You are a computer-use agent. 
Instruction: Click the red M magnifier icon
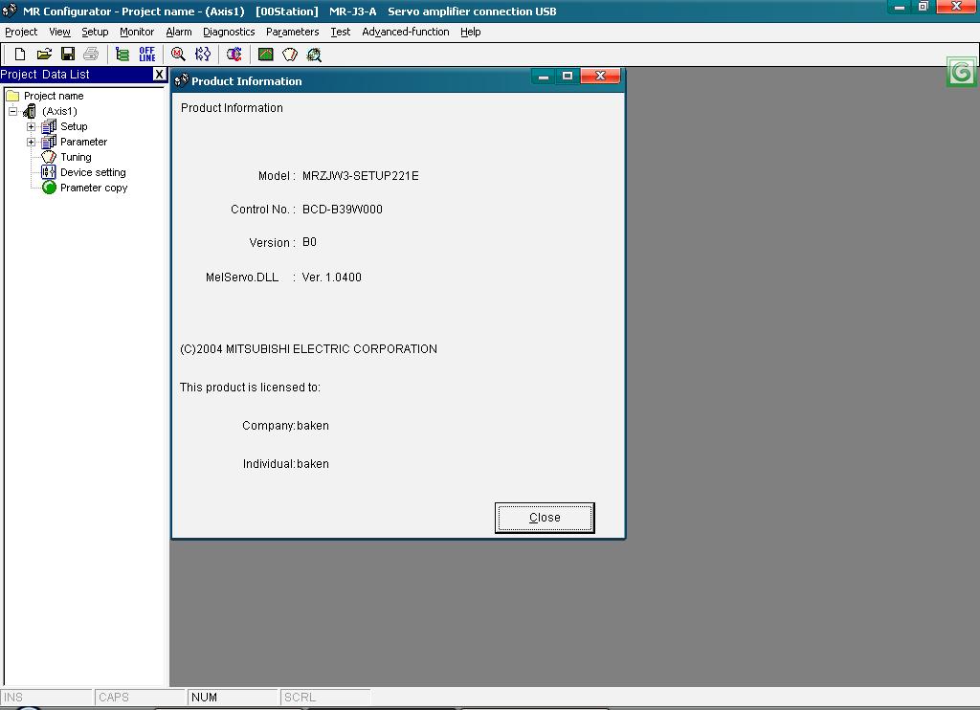178,55
